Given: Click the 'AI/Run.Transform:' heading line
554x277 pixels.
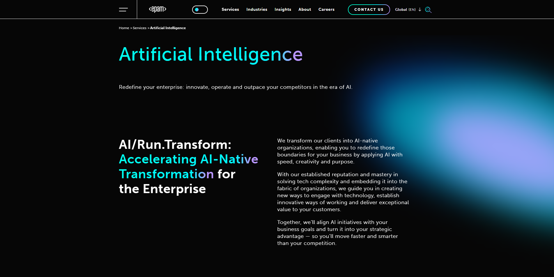Looking at the screenshot, I should (175, 144).
